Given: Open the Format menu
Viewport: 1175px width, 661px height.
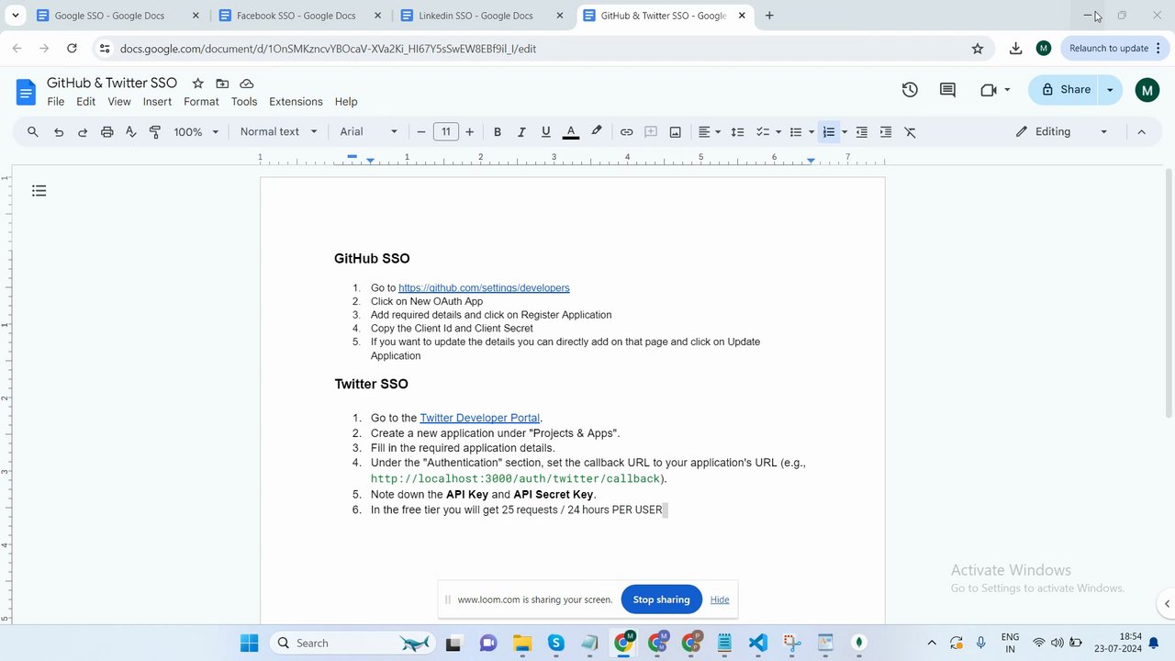Looking at the screenshot, I should coord(201,102).
